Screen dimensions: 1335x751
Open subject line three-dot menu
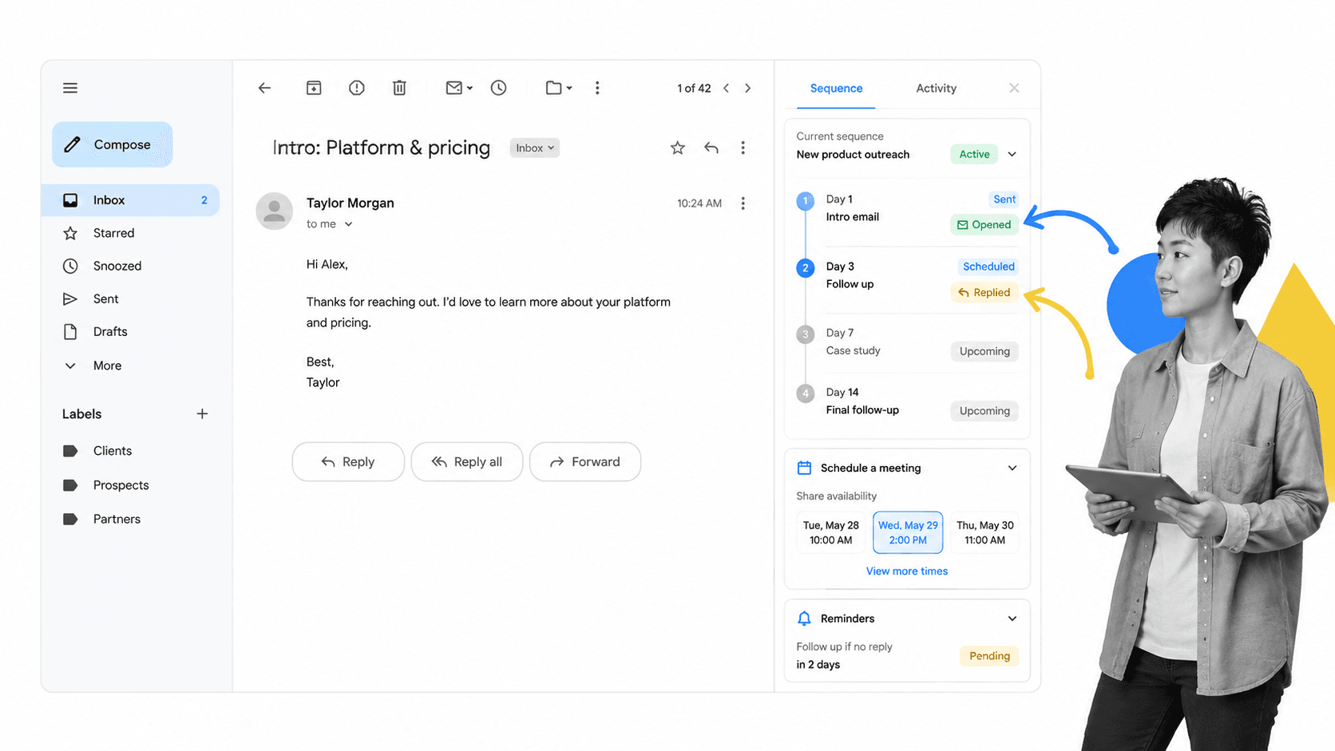(743, 148)
